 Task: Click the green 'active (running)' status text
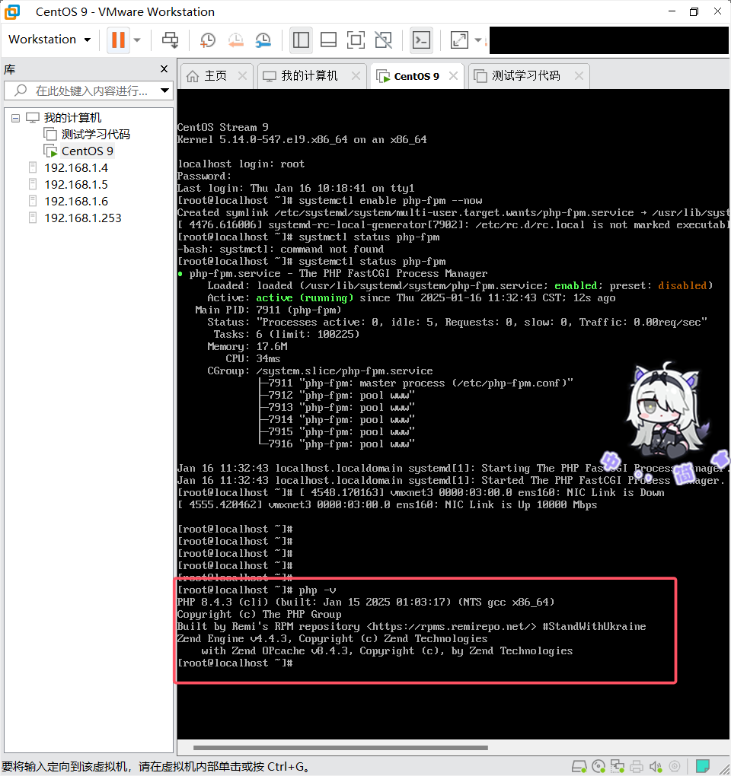click(x=305, y=298)
